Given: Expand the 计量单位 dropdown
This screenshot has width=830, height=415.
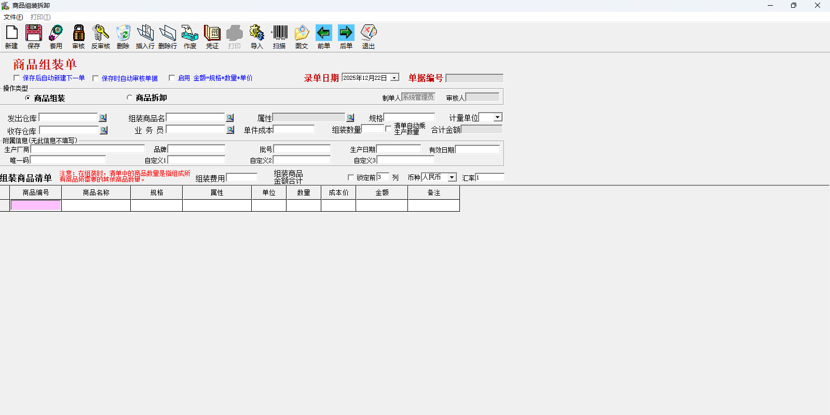Looking at the screenshot, I should tap(497, 117).
